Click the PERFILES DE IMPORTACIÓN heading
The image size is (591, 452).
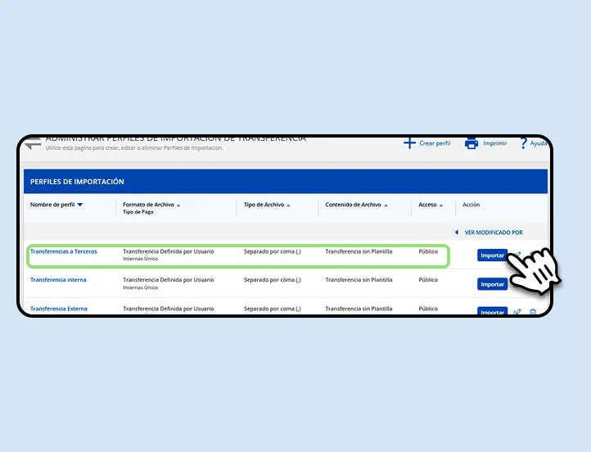(77, 182)
